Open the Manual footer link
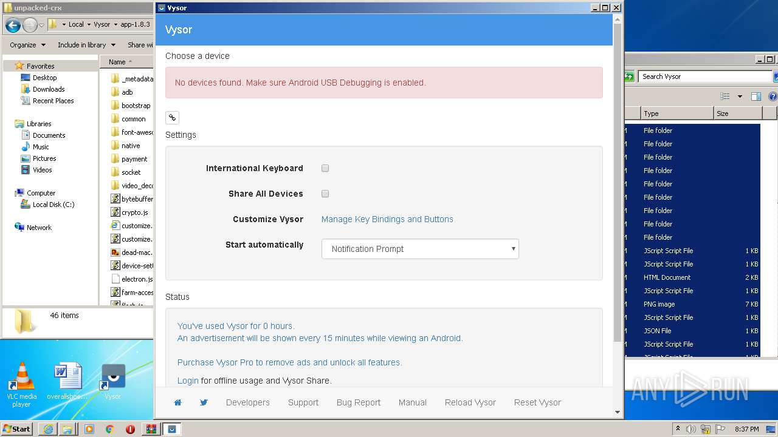The image size is (778, 437). (413, 402)
